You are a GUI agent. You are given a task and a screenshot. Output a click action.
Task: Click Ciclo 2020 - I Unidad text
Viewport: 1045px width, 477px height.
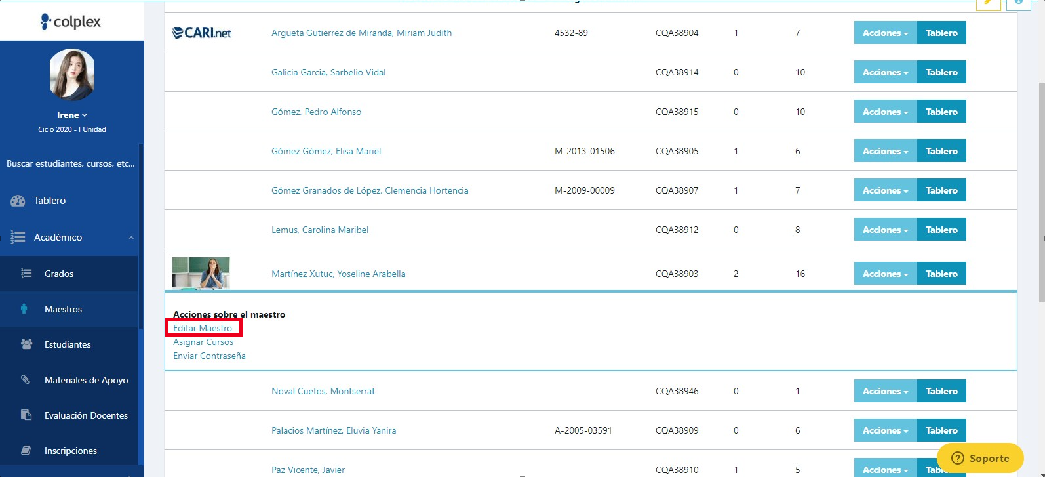pos(72,129)
